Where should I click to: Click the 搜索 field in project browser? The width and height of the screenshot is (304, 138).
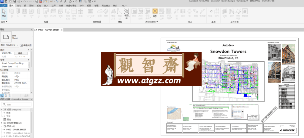(x=16, y=104)
